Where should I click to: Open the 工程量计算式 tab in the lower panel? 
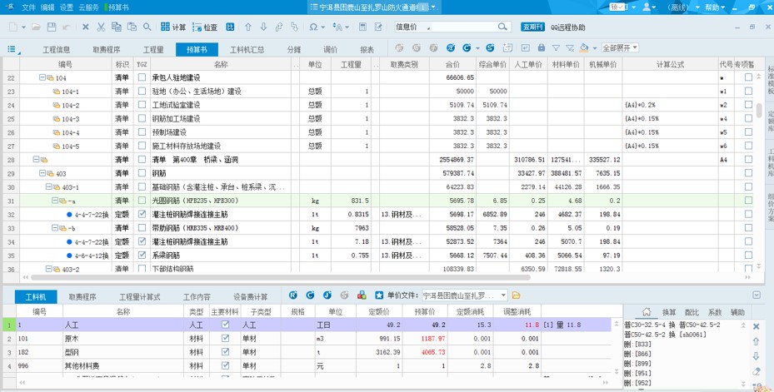pos(140,297)
